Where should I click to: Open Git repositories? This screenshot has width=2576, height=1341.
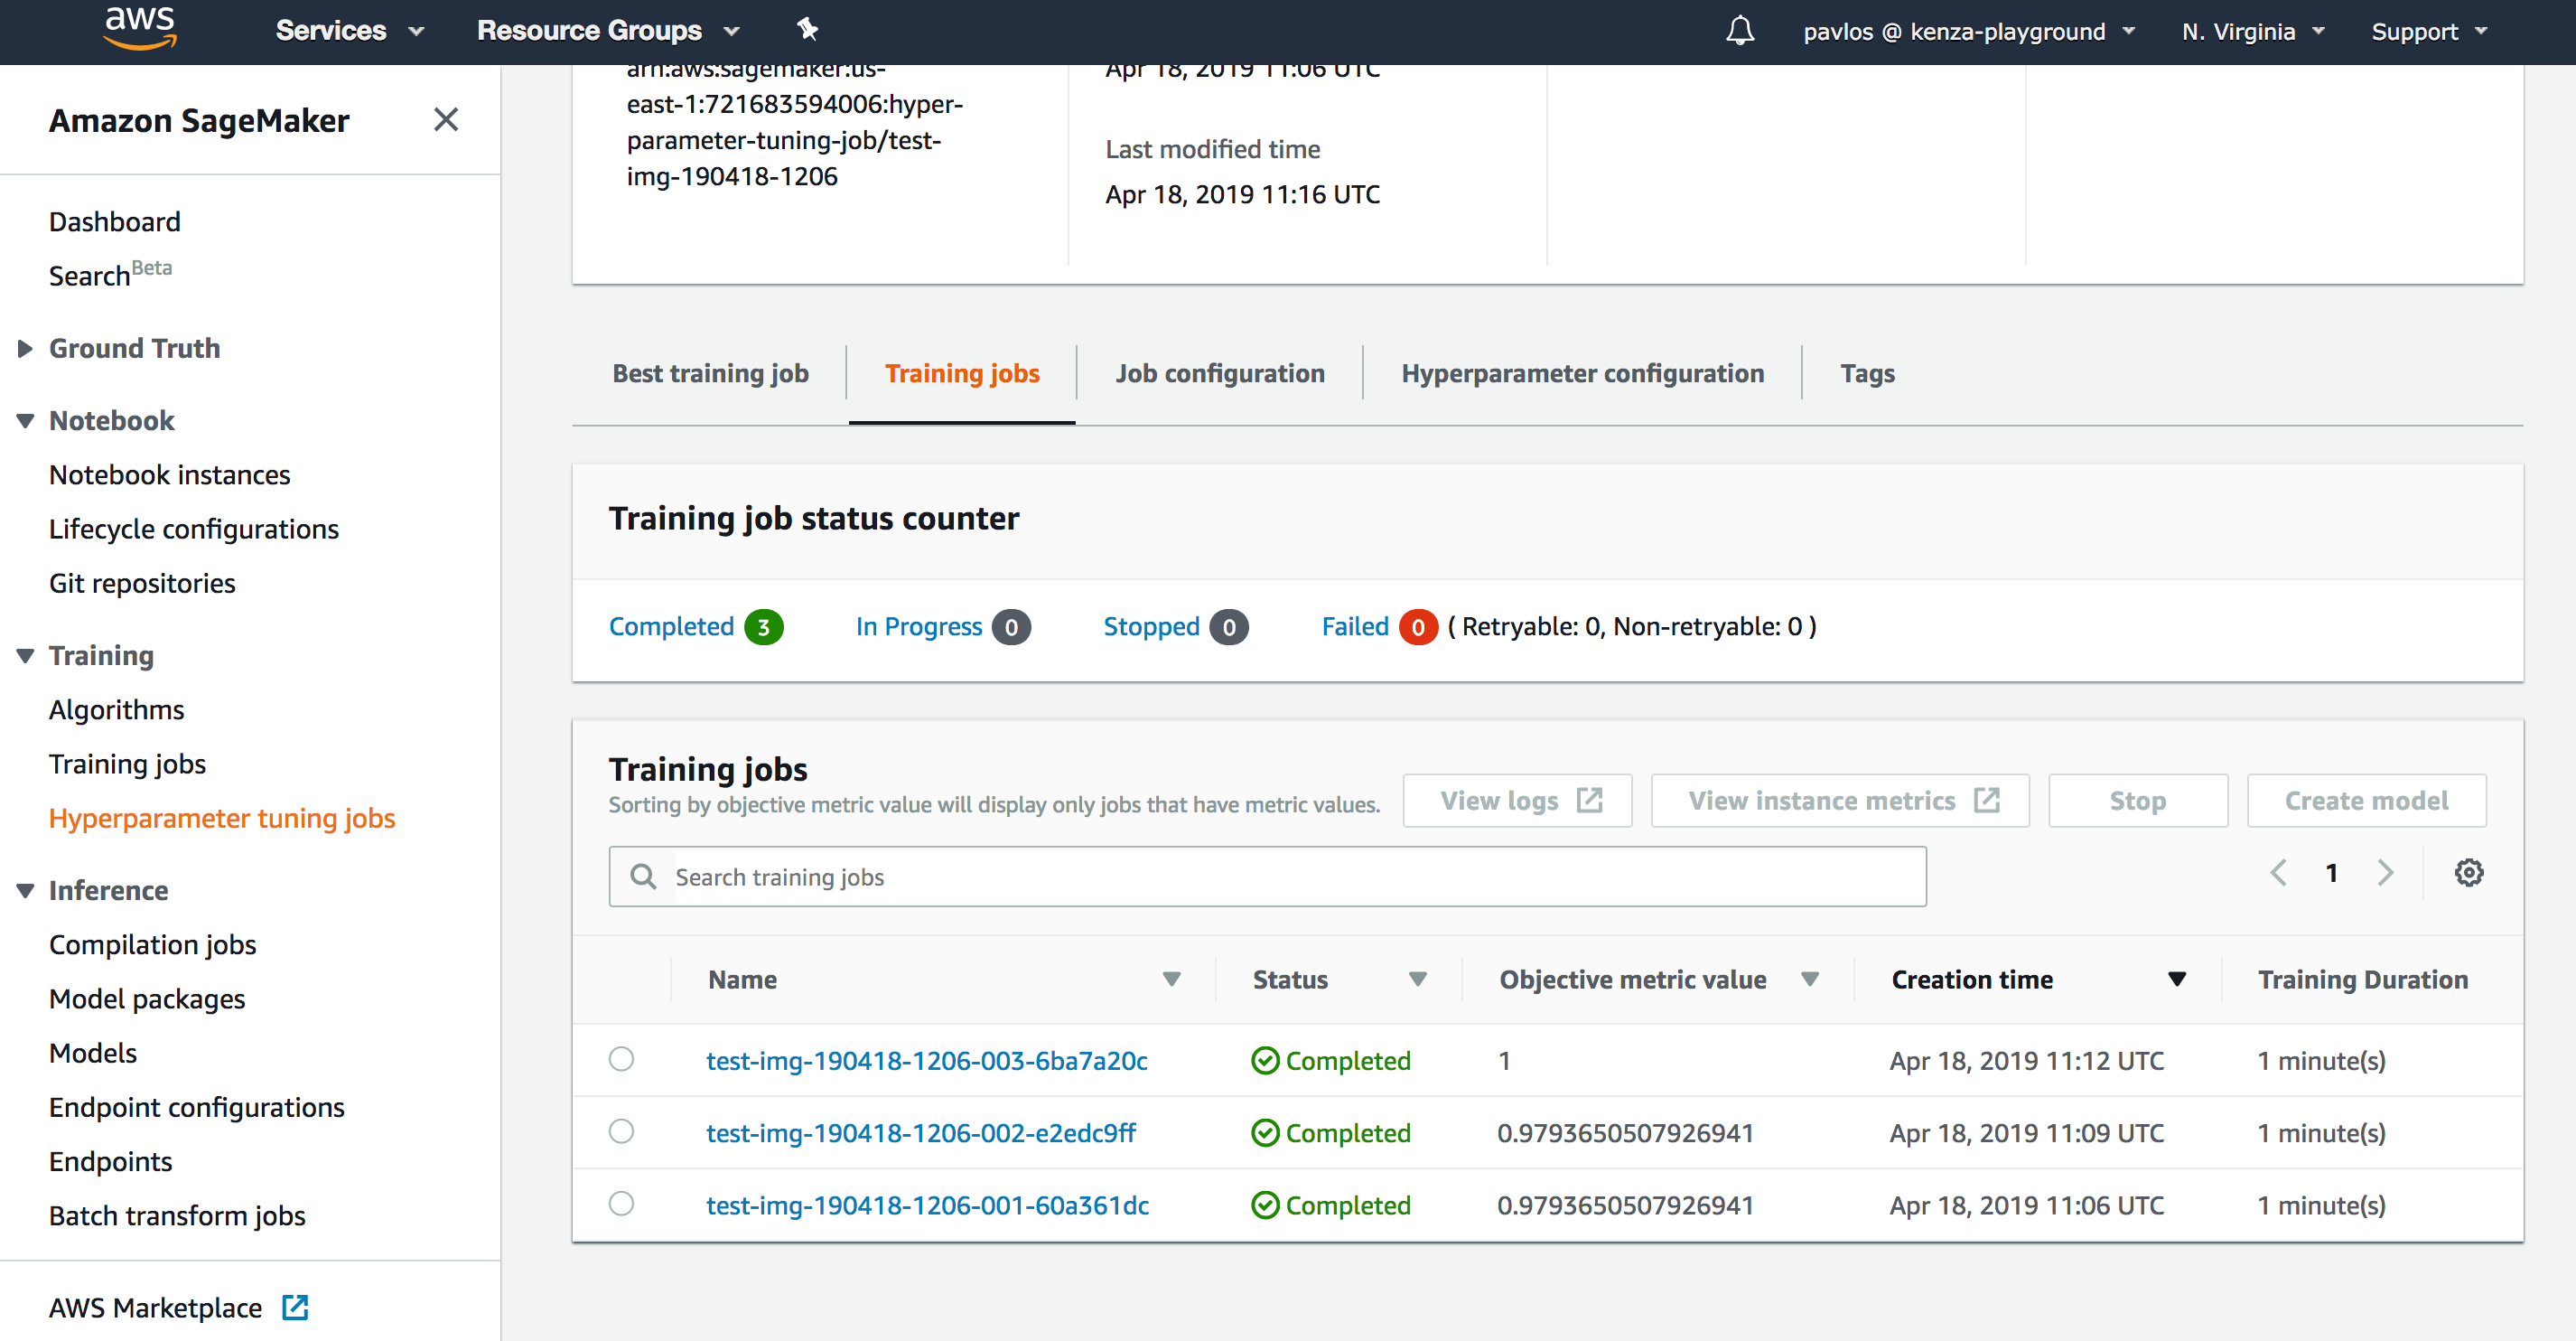pos(142,583)
